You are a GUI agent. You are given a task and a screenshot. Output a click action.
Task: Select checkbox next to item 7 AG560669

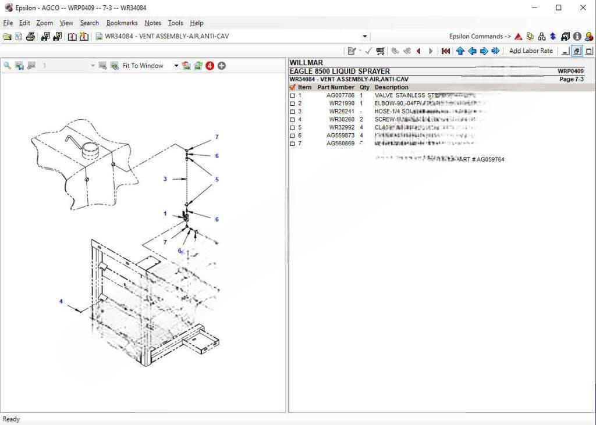[293, 144]
